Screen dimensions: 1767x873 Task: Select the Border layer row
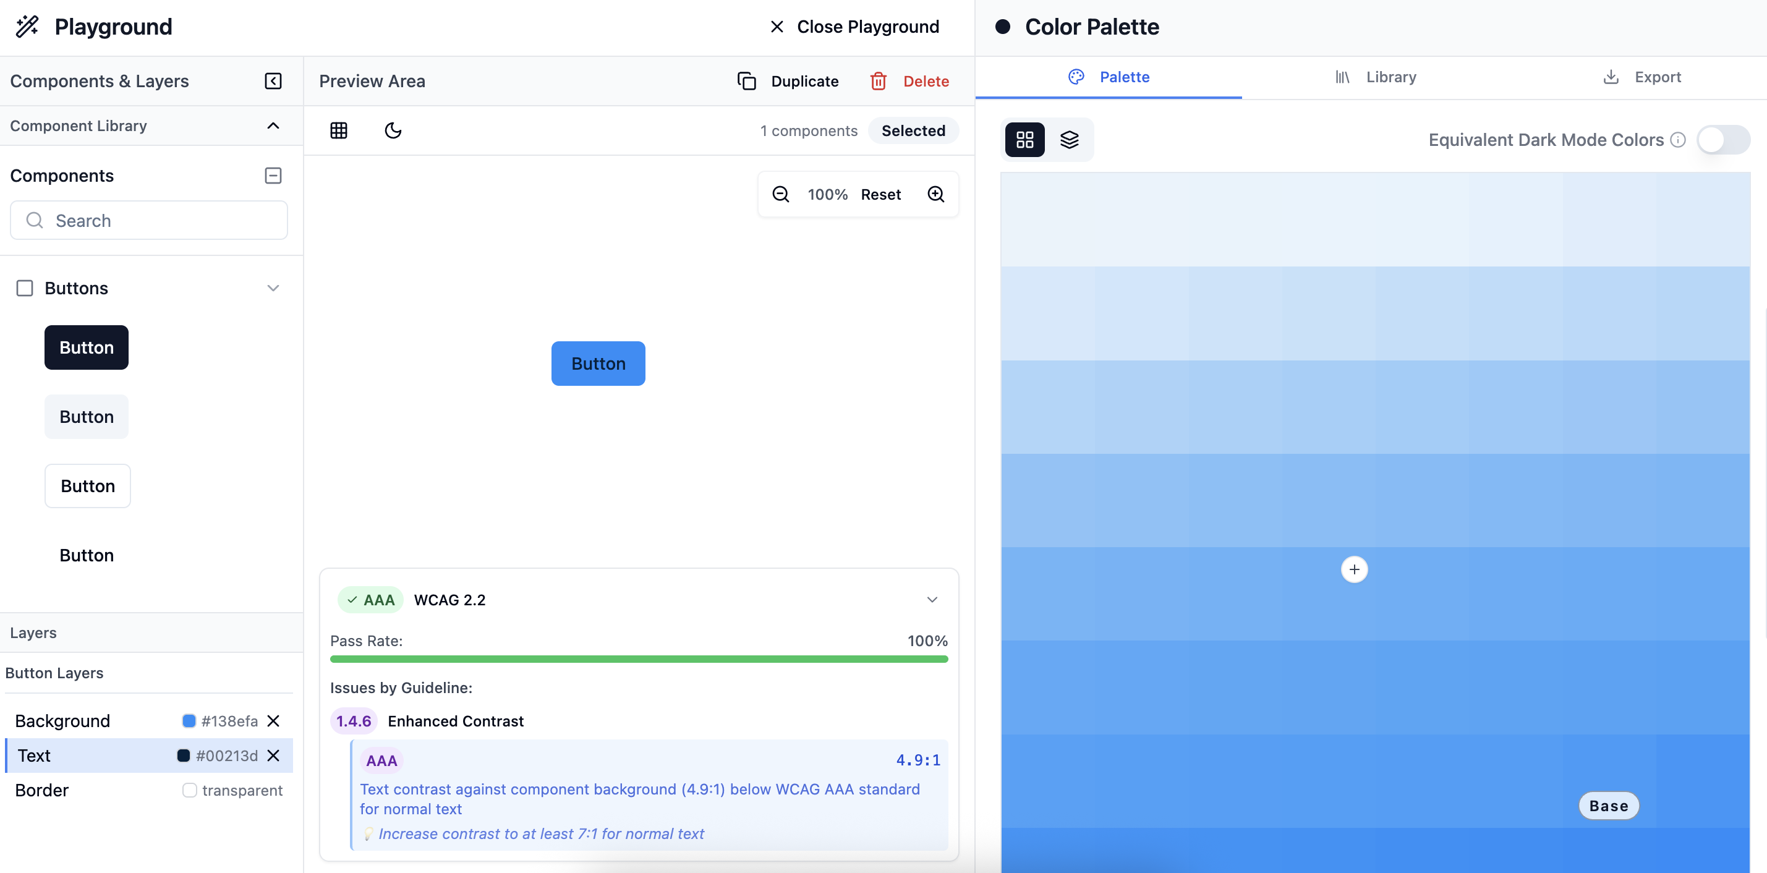(149, 790)
